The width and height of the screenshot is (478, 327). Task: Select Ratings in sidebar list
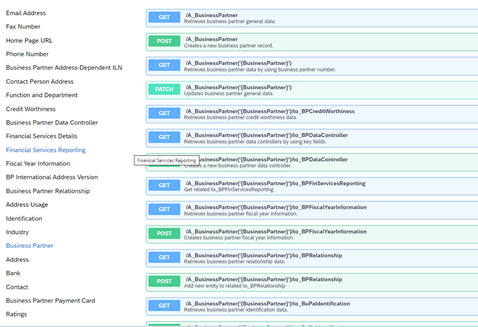(17, 314)
